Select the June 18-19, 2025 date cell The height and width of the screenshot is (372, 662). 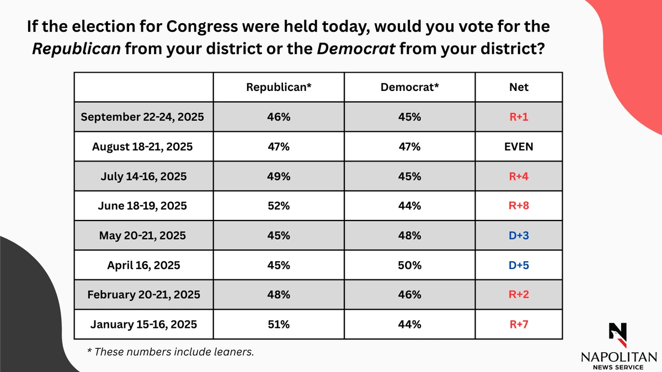(143, 206)
